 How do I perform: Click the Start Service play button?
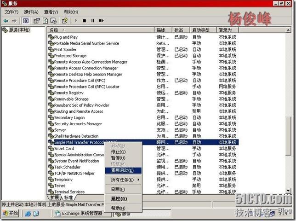coord(76,20)
